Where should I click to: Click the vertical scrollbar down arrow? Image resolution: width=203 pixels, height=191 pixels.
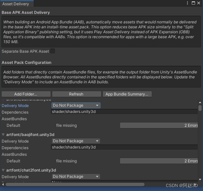pos(200,179)
